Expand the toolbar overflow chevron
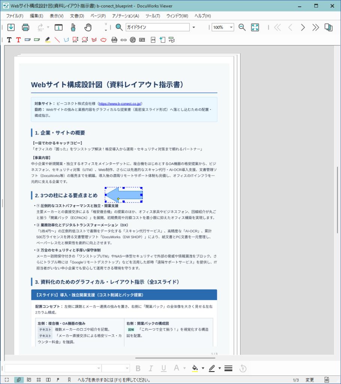The width and height of the screenshot is (341, 384). [x=106, y=27]
